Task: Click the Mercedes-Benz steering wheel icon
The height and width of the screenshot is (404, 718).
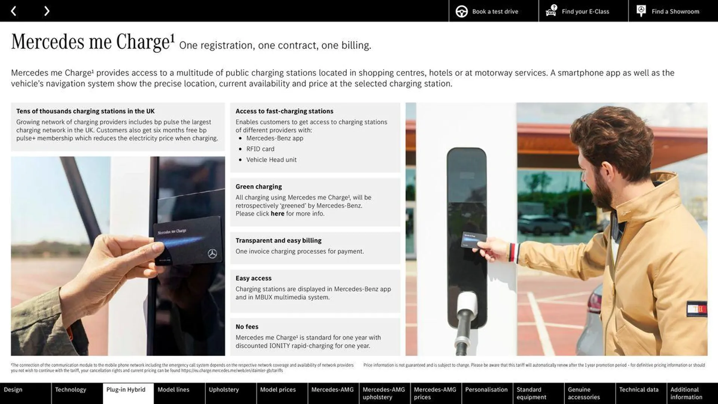Action: click(x=461, y=11)
